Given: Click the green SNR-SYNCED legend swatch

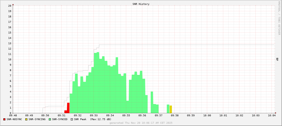Looking at the screenshot, I should click(x=50, y=119).
